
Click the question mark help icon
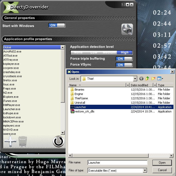point(123,5)
